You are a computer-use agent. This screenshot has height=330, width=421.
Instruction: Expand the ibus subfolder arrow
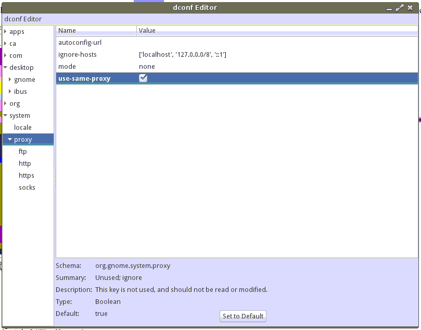tap(10, 92)
